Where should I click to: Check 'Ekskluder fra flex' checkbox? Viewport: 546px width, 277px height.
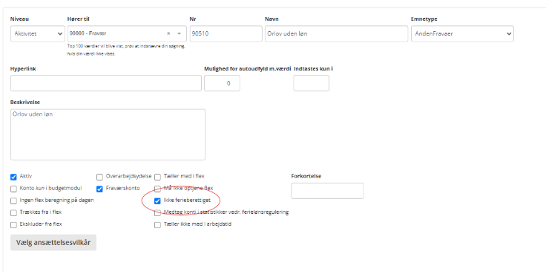pos(13,225)
